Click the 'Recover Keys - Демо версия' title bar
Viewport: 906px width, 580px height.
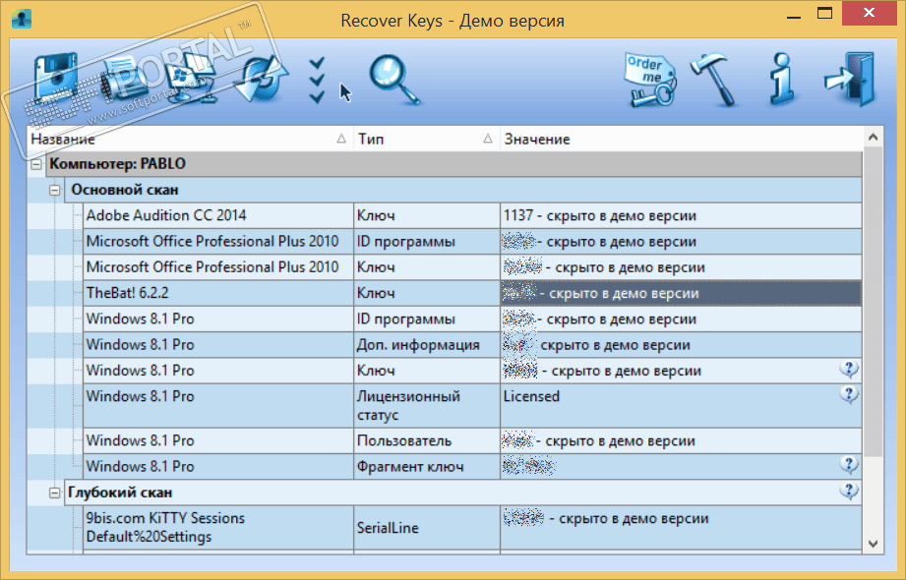tap(453, 21)
